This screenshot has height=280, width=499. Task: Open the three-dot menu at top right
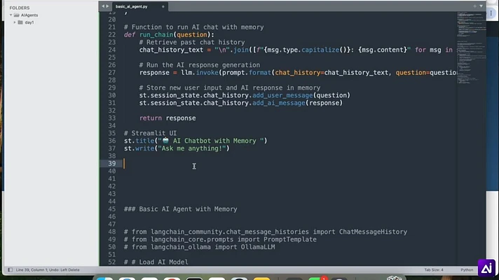coord(491,13)
